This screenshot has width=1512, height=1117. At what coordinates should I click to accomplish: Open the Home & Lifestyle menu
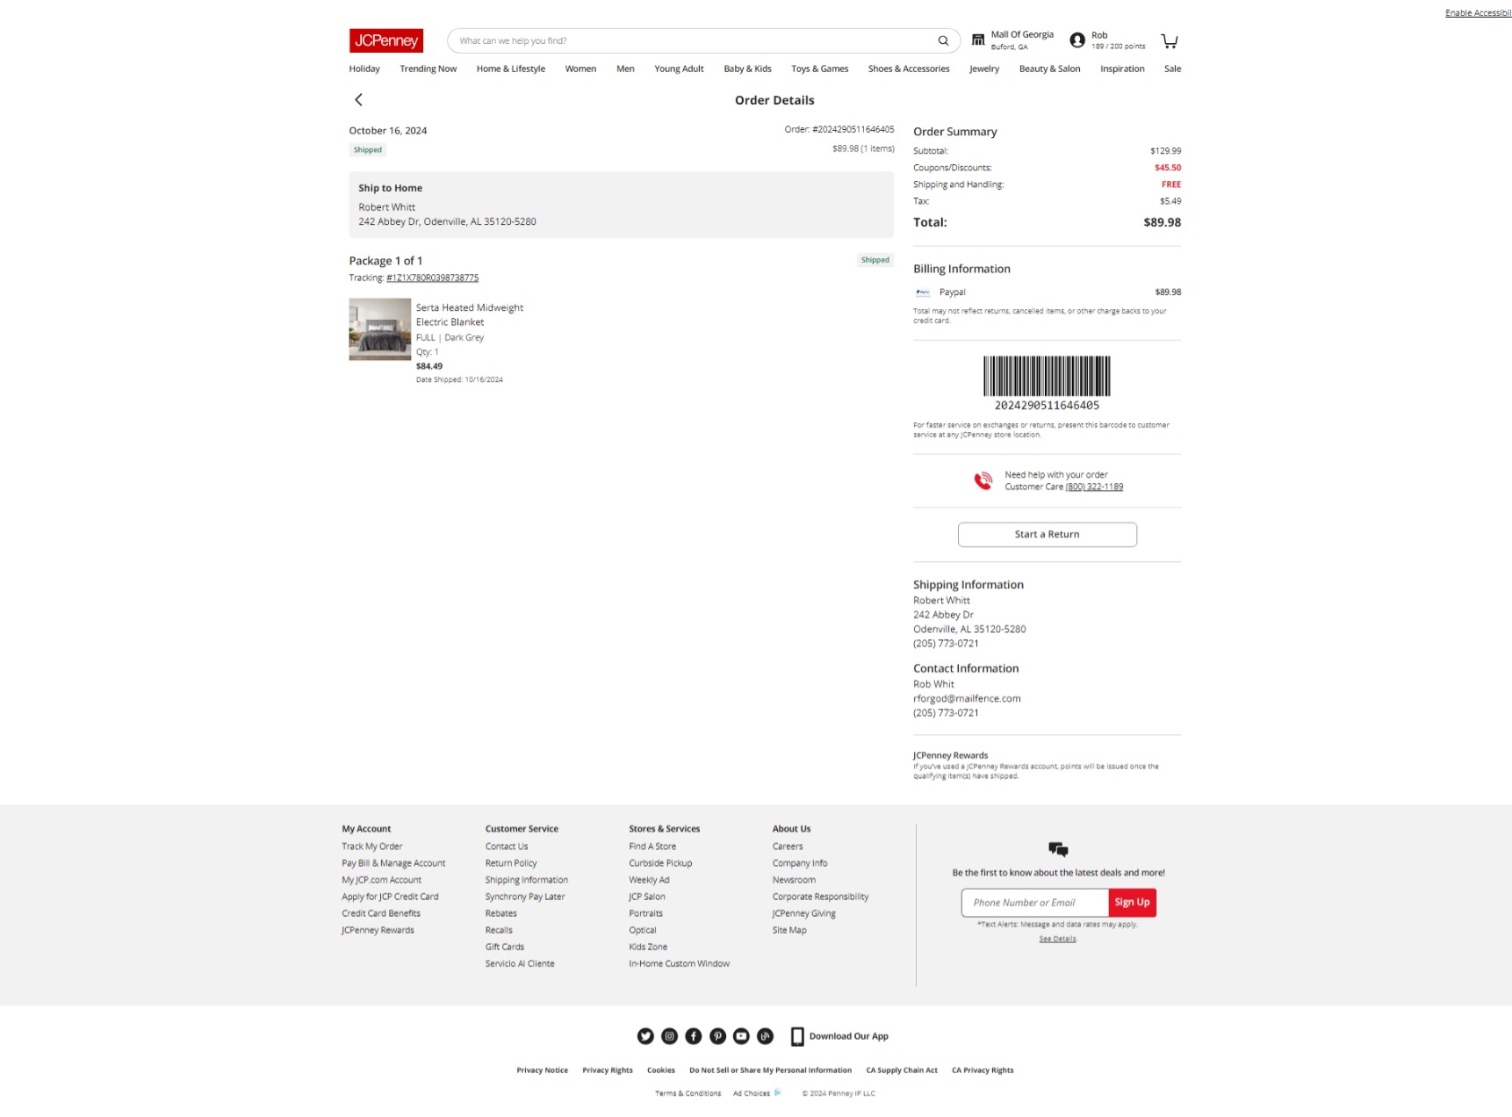(511, 68)
